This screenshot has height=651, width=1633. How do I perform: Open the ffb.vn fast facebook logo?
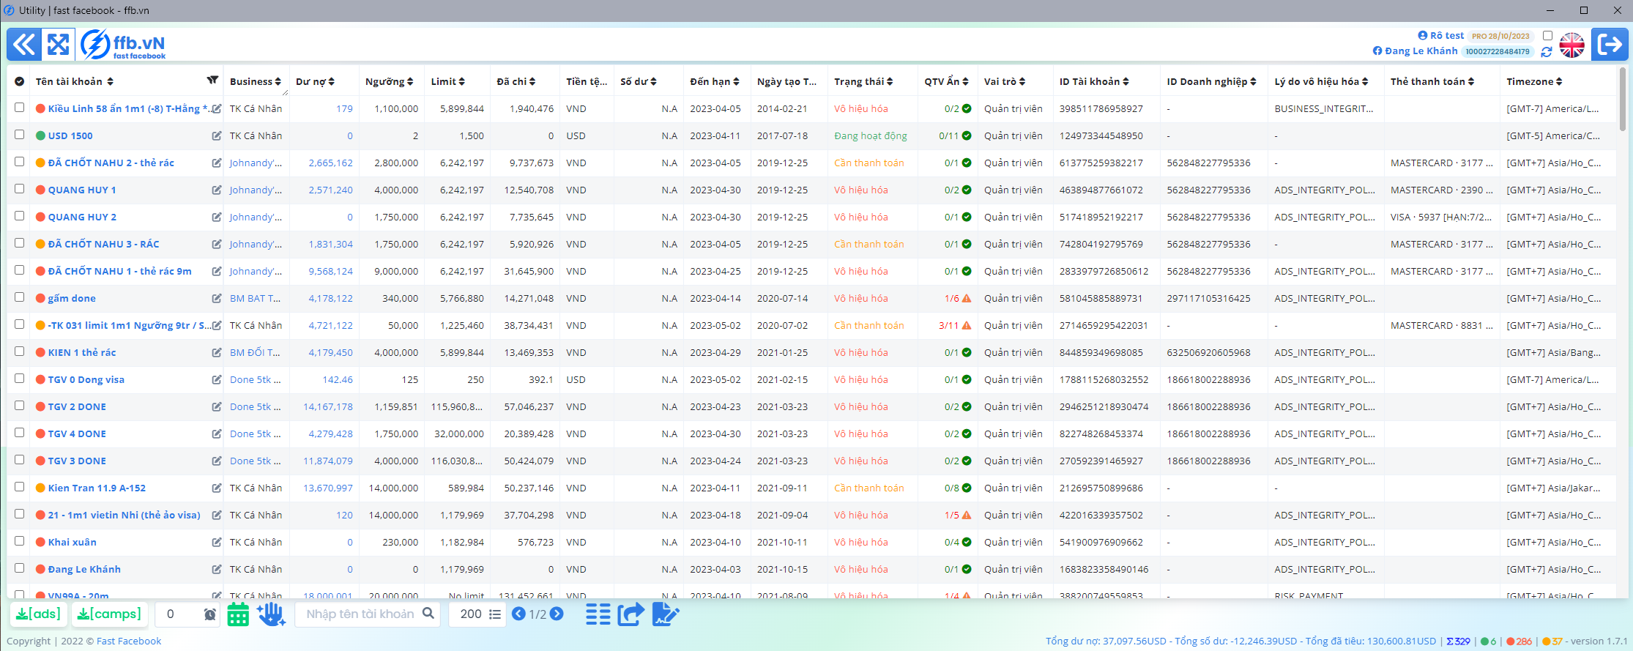123,45
